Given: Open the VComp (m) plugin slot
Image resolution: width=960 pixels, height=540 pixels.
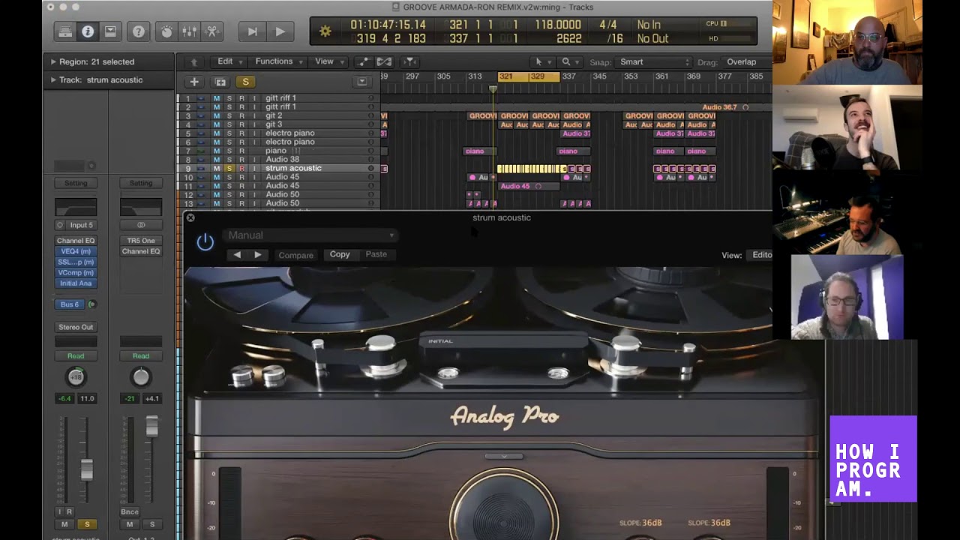Looking at the screenshot, I should pos(76,272).
